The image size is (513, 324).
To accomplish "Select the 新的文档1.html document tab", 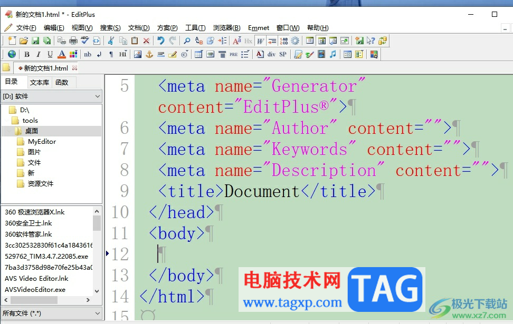I will click(46, 68).
